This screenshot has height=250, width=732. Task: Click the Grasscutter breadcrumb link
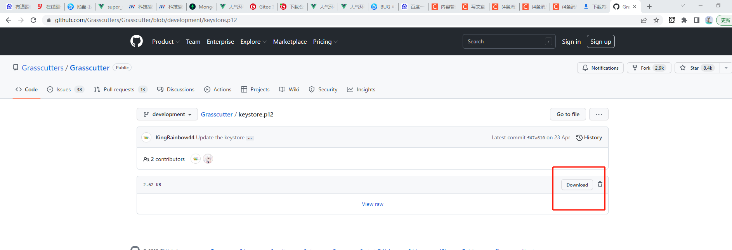pos(217,114)
